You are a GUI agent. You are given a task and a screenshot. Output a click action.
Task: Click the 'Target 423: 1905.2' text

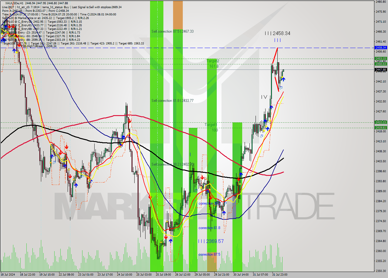102,43
